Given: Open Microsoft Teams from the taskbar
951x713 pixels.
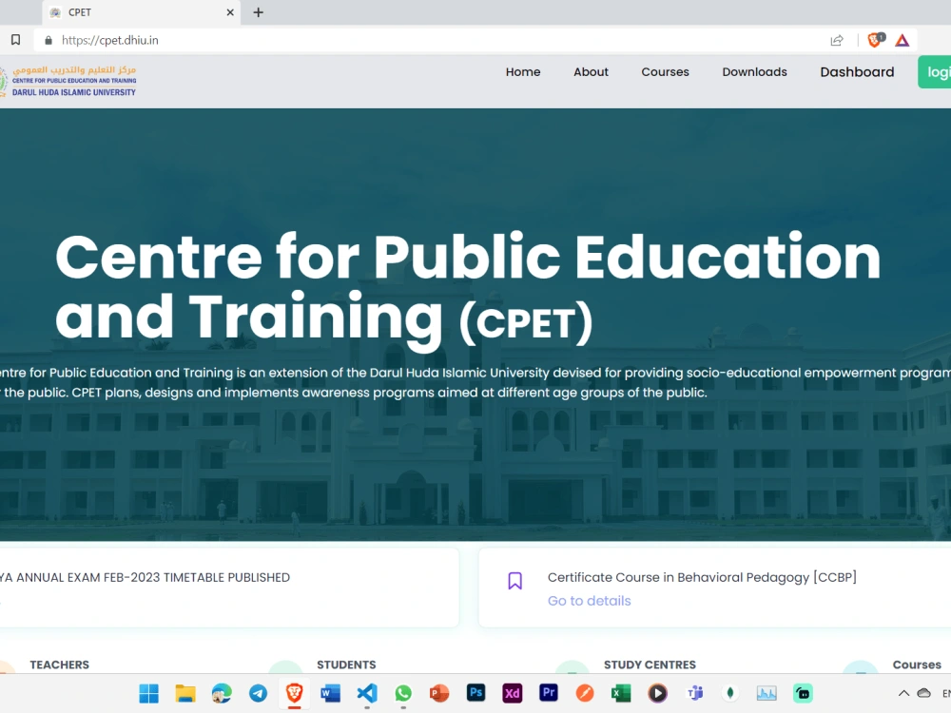Looking at the screenshot, I should pyautogui.click(x=694, y=693).
